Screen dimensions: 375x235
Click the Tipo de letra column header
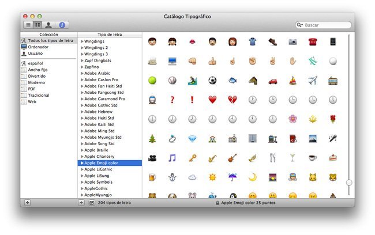(x=110, y=35)
